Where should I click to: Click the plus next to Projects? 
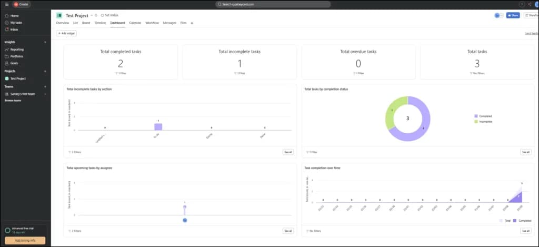pyautogui.click(x=45, y=71)
